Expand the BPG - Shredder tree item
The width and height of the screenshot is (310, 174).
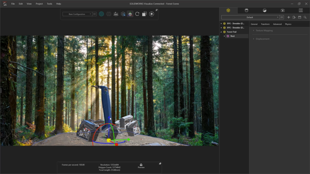click(x=221, y=23)
